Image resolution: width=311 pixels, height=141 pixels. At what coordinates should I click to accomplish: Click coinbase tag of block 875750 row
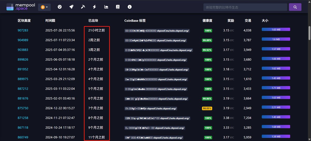(x=151, y=108)
